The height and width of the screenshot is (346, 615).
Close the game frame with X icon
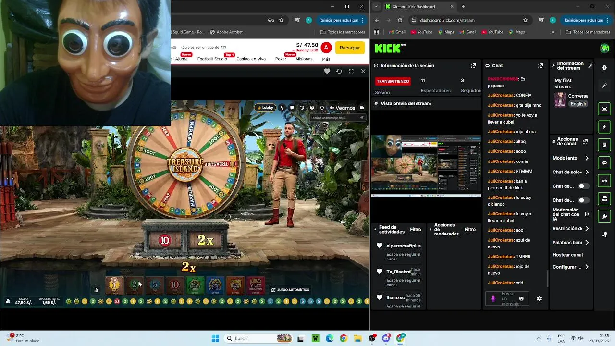[x=363, y=71]
